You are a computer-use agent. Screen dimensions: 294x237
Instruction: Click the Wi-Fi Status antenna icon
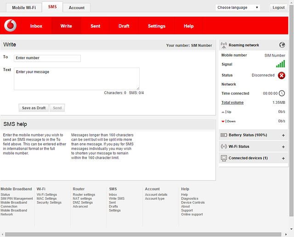224,147
